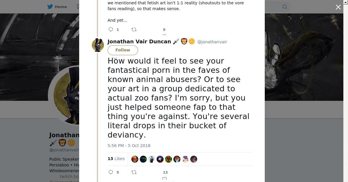The height and width of the screenshot is (182, 348).
Task: Click reply icon on the earlier tweet
Action: point(111,29)
